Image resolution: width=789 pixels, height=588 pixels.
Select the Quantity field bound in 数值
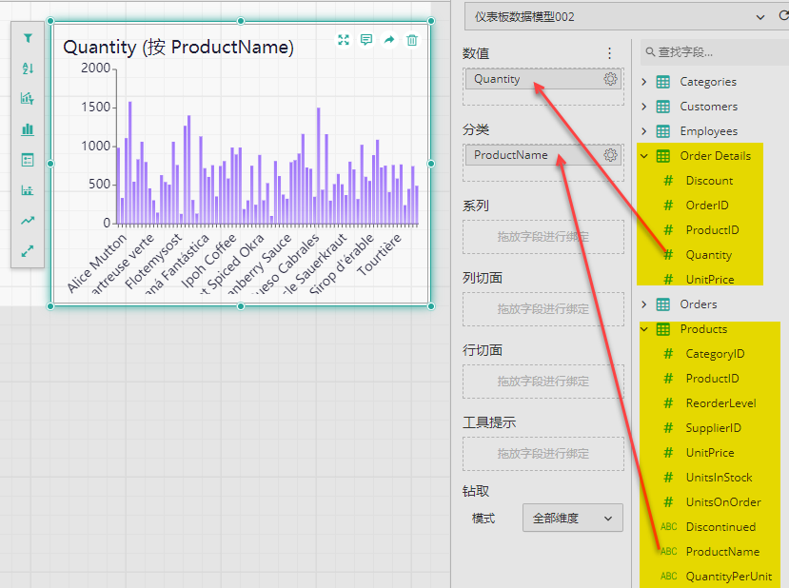(543, 79)
